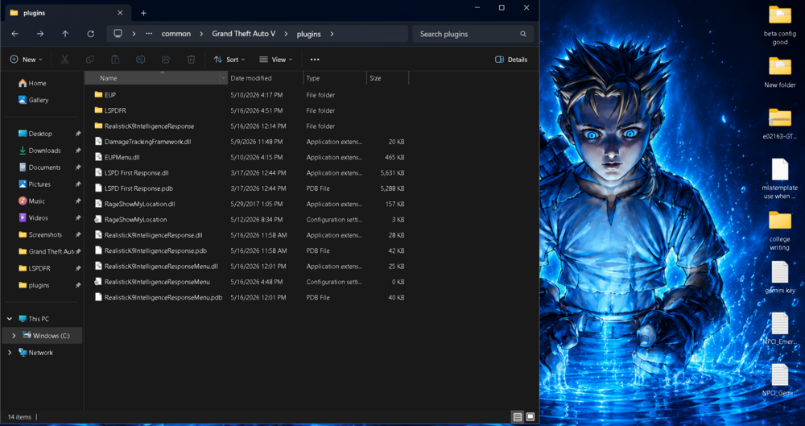Expand the Windows (C:) tree node
805x426 pixels.
click(14, 336)
